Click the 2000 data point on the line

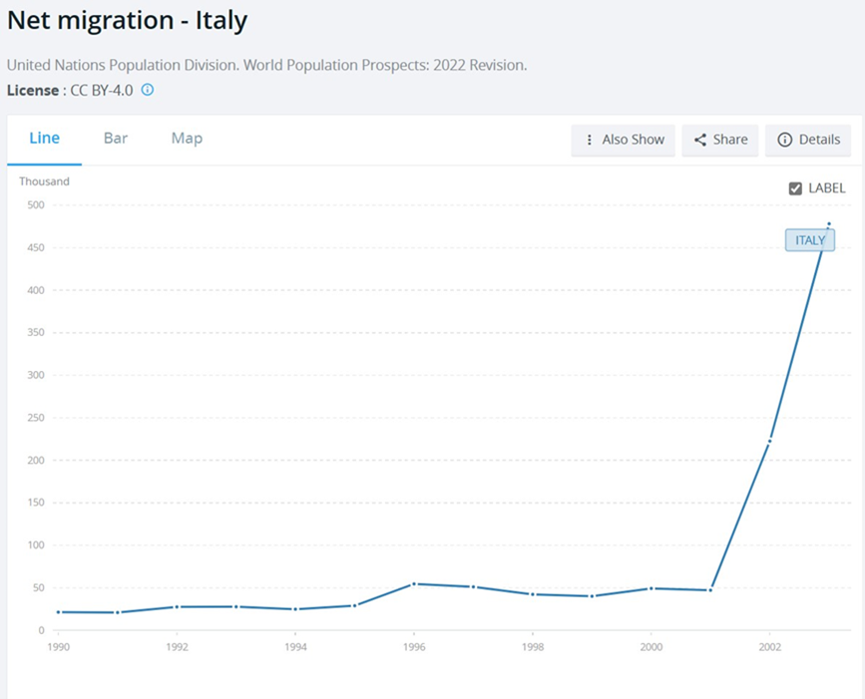(x=650, y=588)
